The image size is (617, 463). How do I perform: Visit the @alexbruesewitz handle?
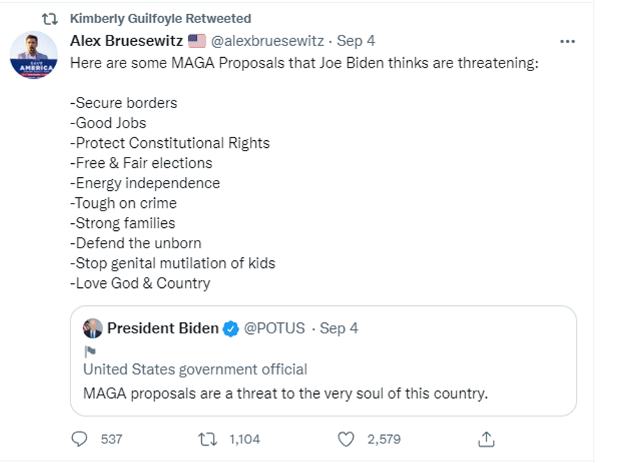(267, 41)
